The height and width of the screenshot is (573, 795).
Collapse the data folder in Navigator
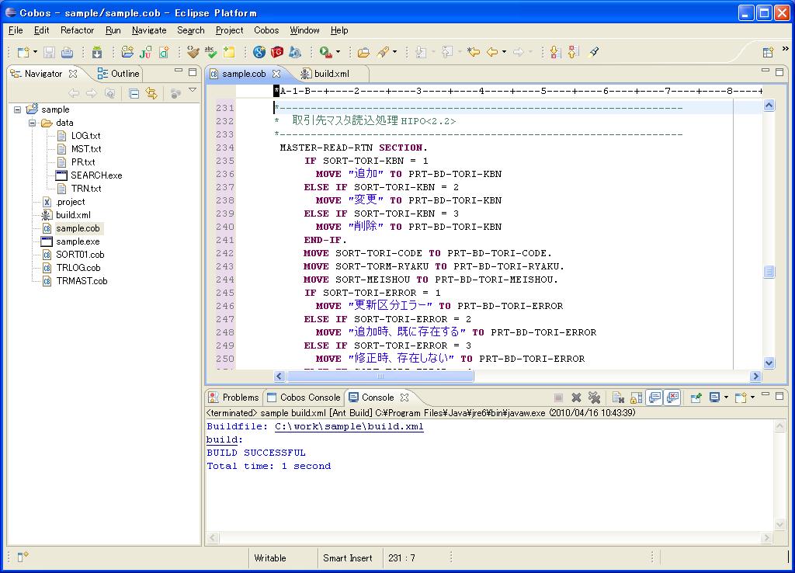(33, 123)
